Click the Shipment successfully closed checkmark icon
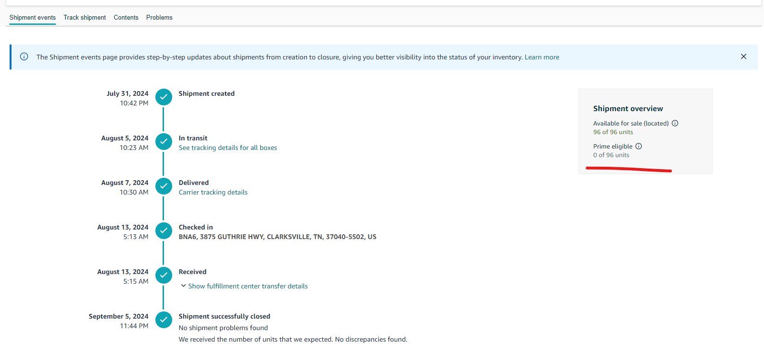 point(164,320)
